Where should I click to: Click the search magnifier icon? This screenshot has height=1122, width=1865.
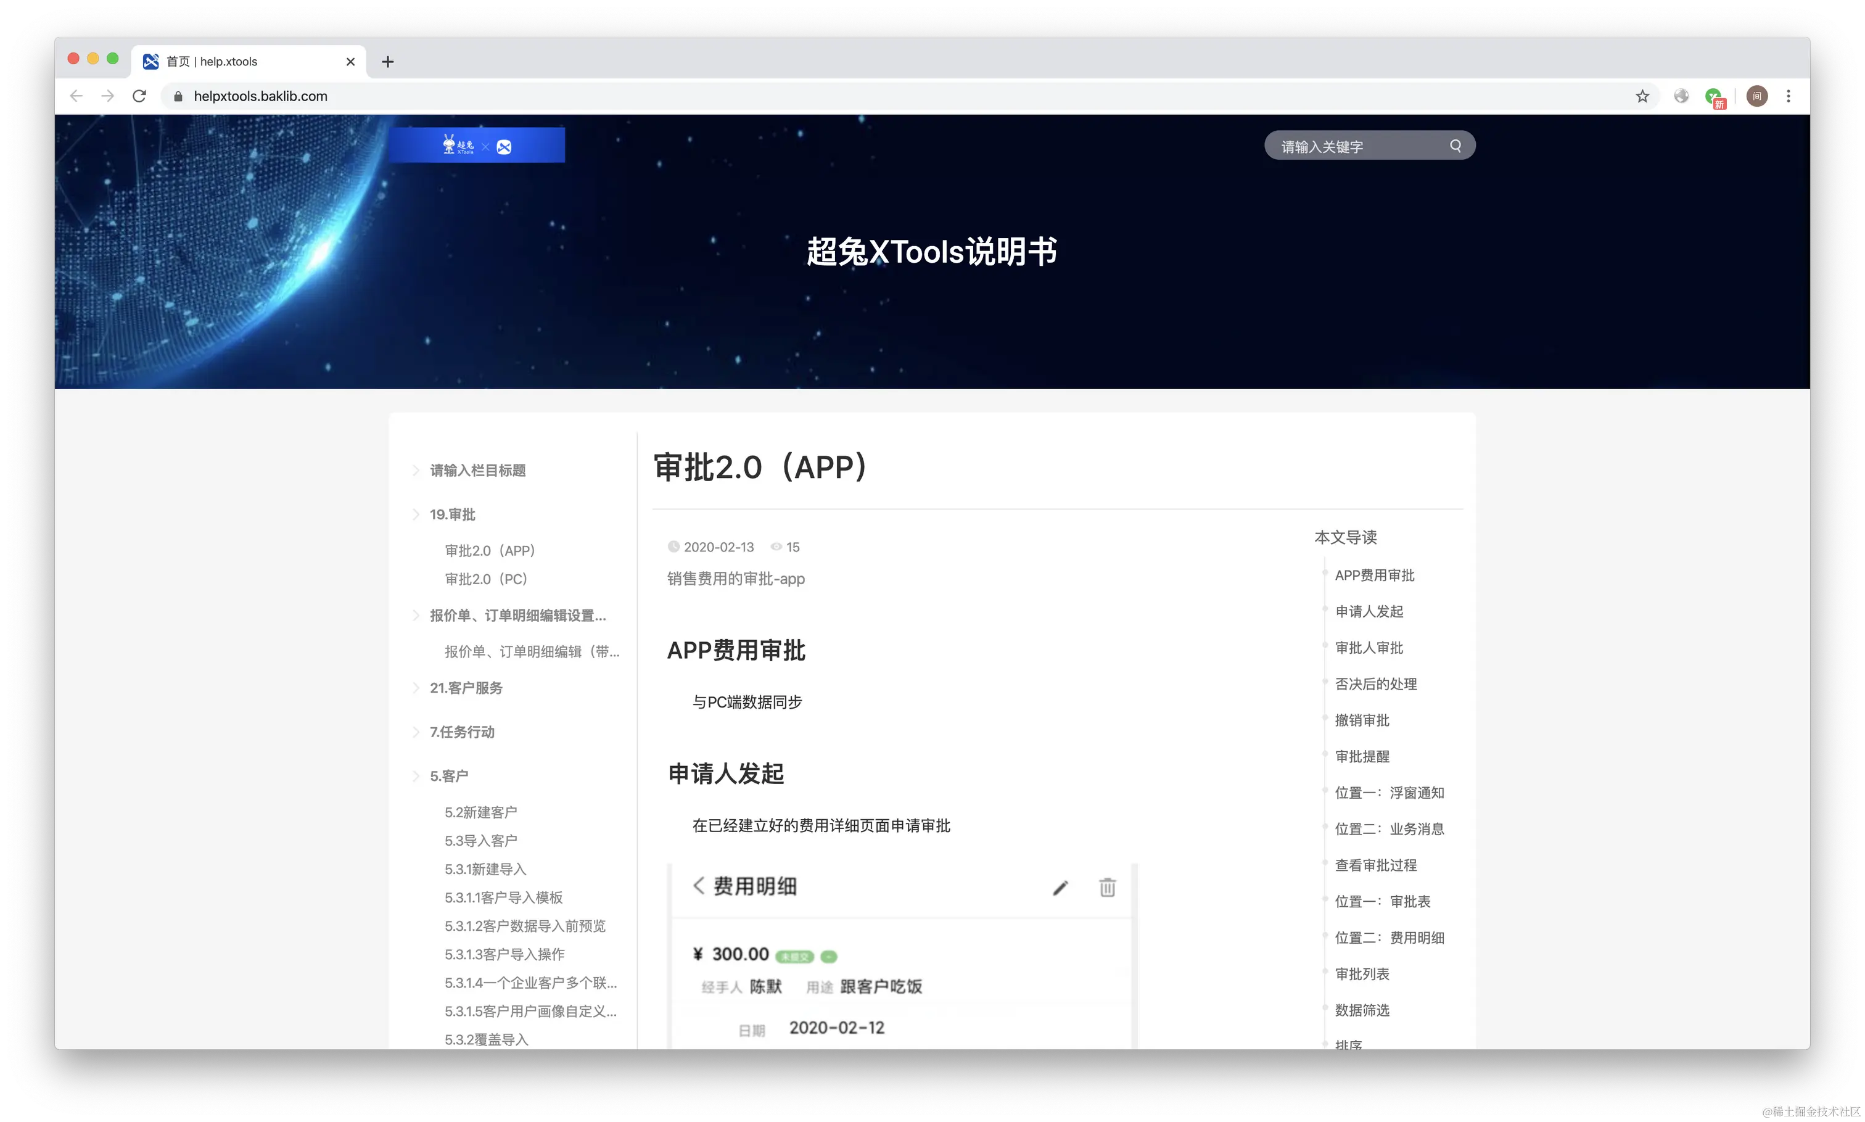(1455, 146)
